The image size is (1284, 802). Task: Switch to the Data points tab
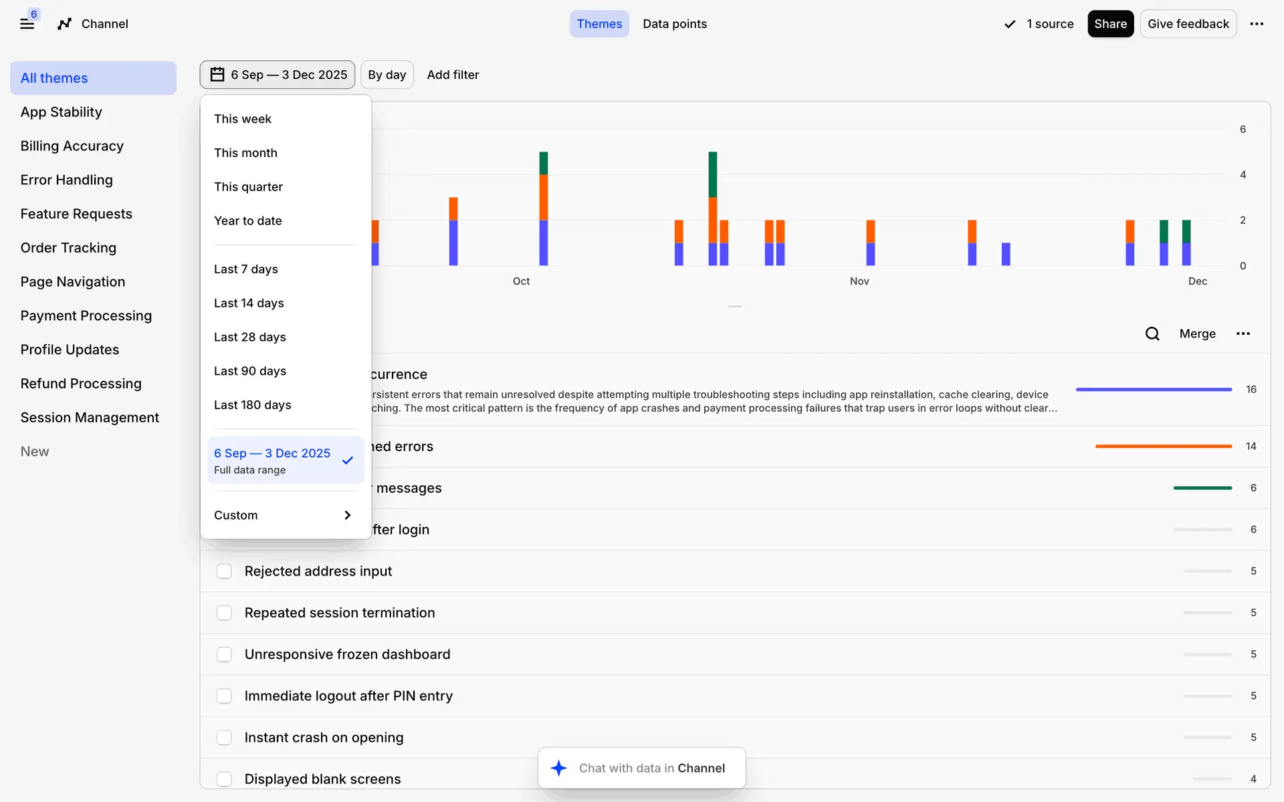tap(674, 24)
